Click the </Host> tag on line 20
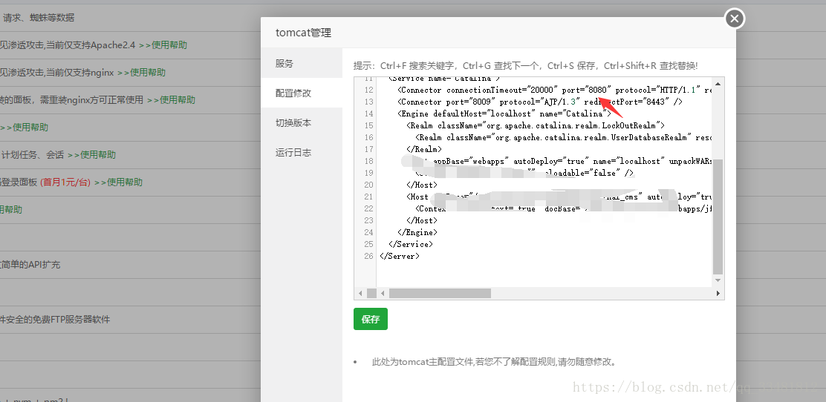 click(422, 185)
